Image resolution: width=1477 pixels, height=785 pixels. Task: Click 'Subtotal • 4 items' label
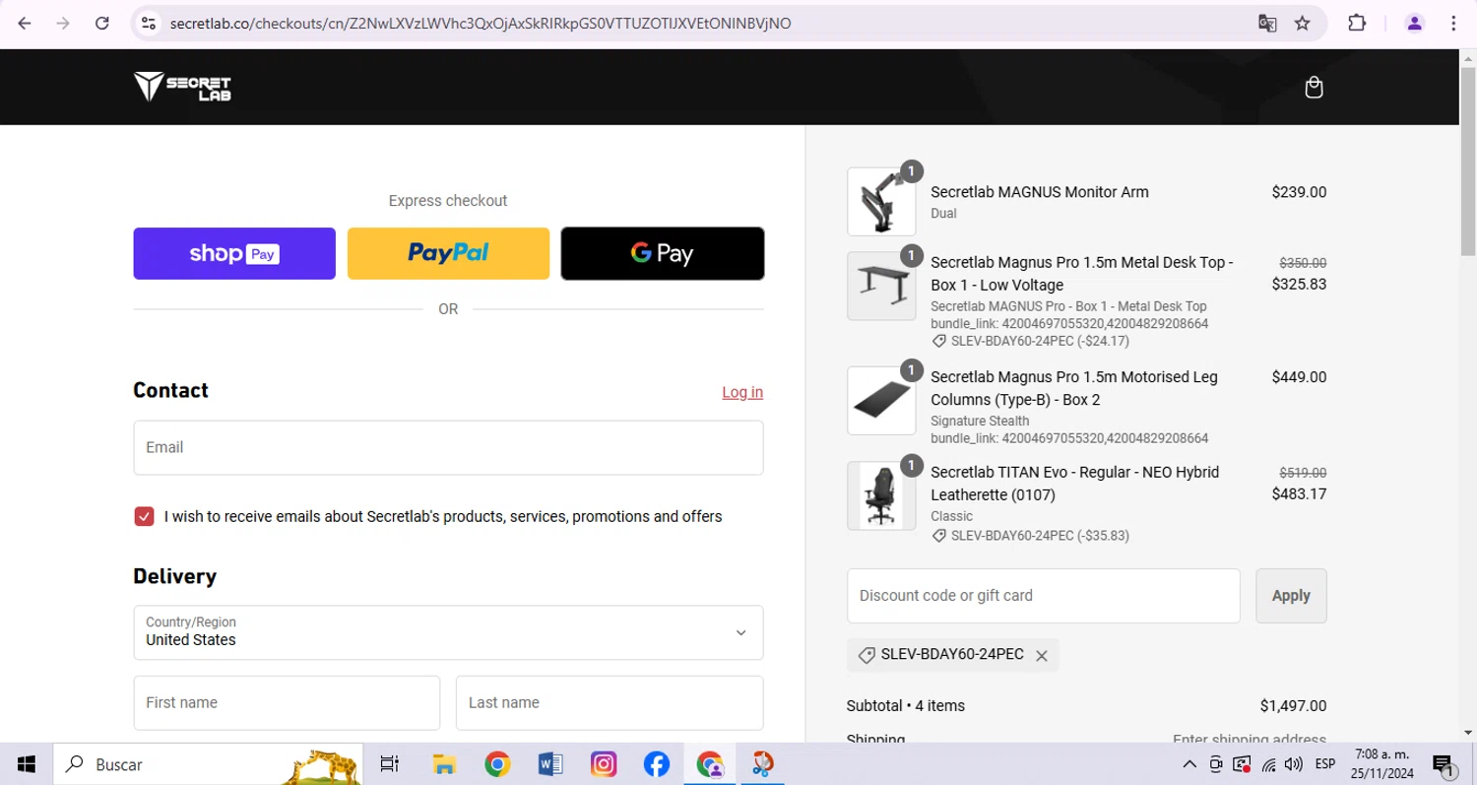pos(906,706)
